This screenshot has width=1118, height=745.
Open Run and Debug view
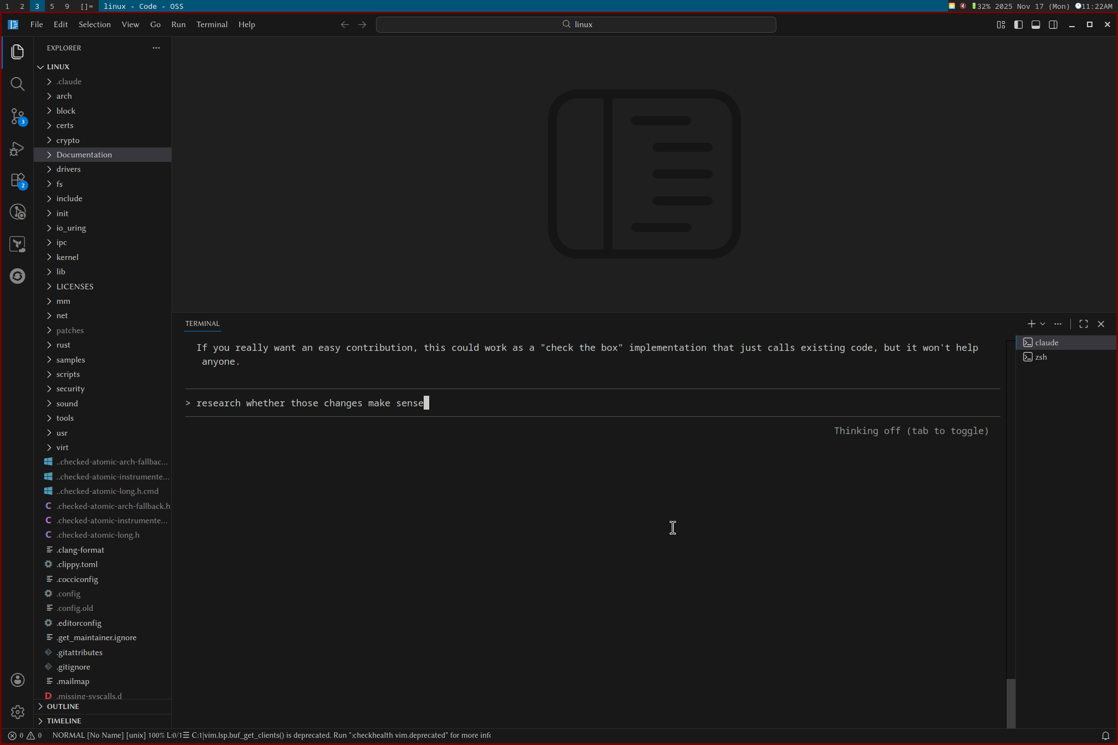pos(17,149)
